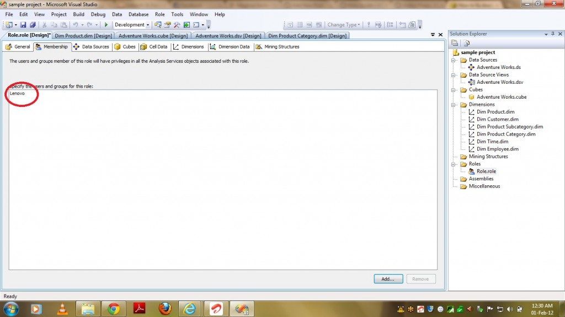Screen dimensions: 565x317
Task: Click the Toolbox hammer-wrench icon
Action: (177, 25)
